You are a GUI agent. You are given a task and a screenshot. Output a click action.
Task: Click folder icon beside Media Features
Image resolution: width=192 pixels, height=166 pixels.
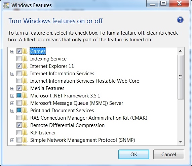coord(25,88)
